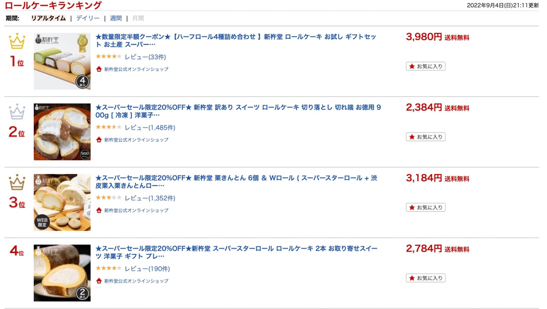Switch to the デイリー ranking period
The image size is (547, 309).
[x=88, y=18]
